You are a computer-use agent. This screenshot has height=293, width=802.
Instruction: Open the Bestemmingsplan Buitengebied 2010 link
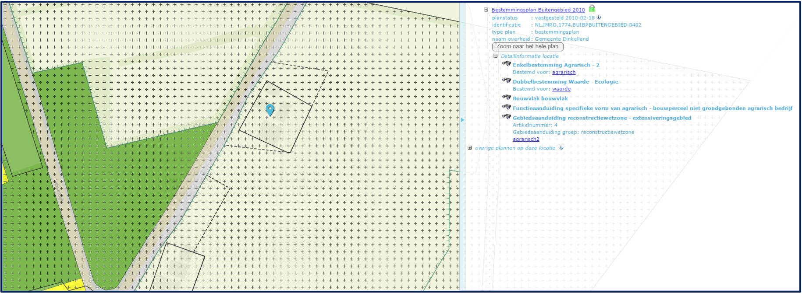click(x=538, y=10)
